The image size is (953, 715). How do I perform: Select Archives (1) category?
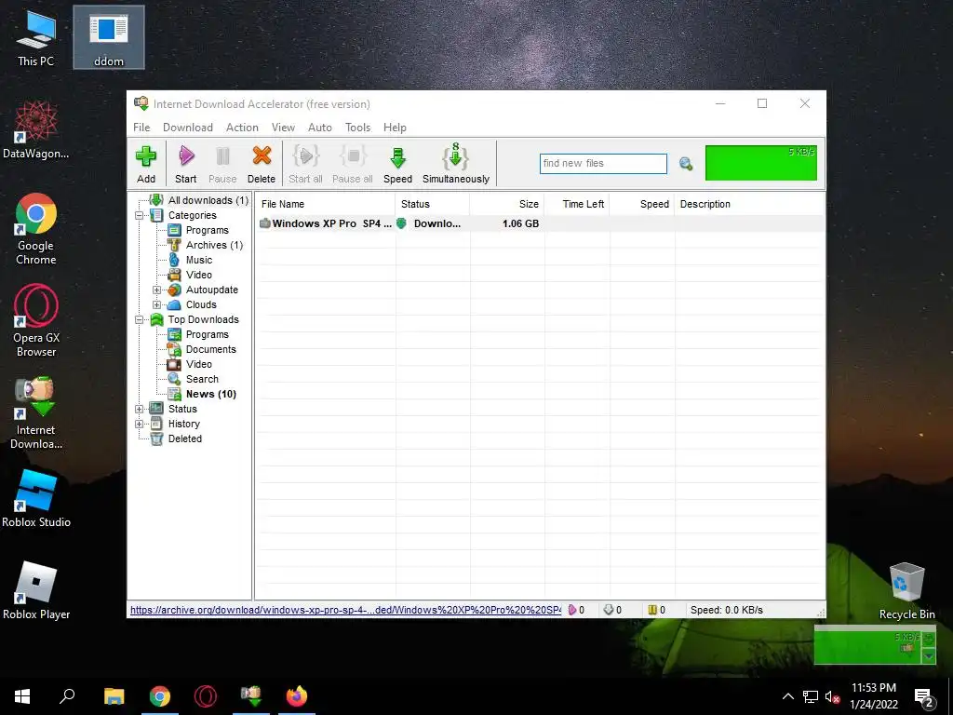tap(214, 245)
